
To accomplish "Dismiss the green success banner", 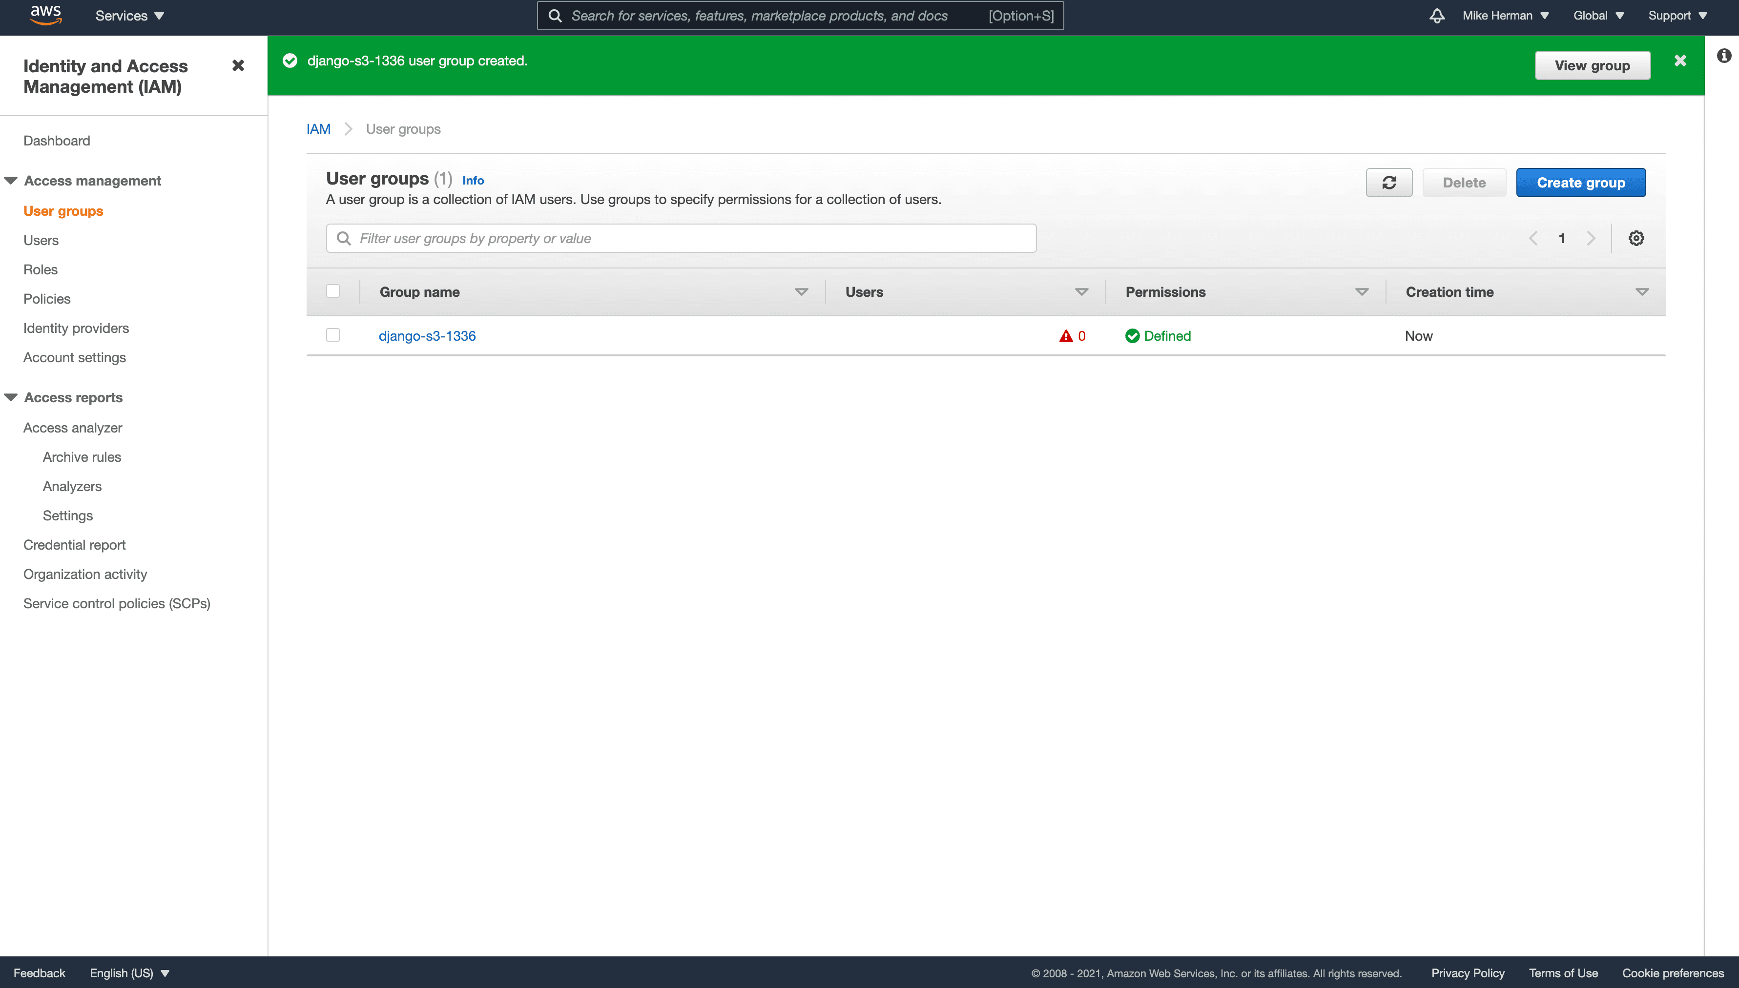I will click(x=1680, y=61).
